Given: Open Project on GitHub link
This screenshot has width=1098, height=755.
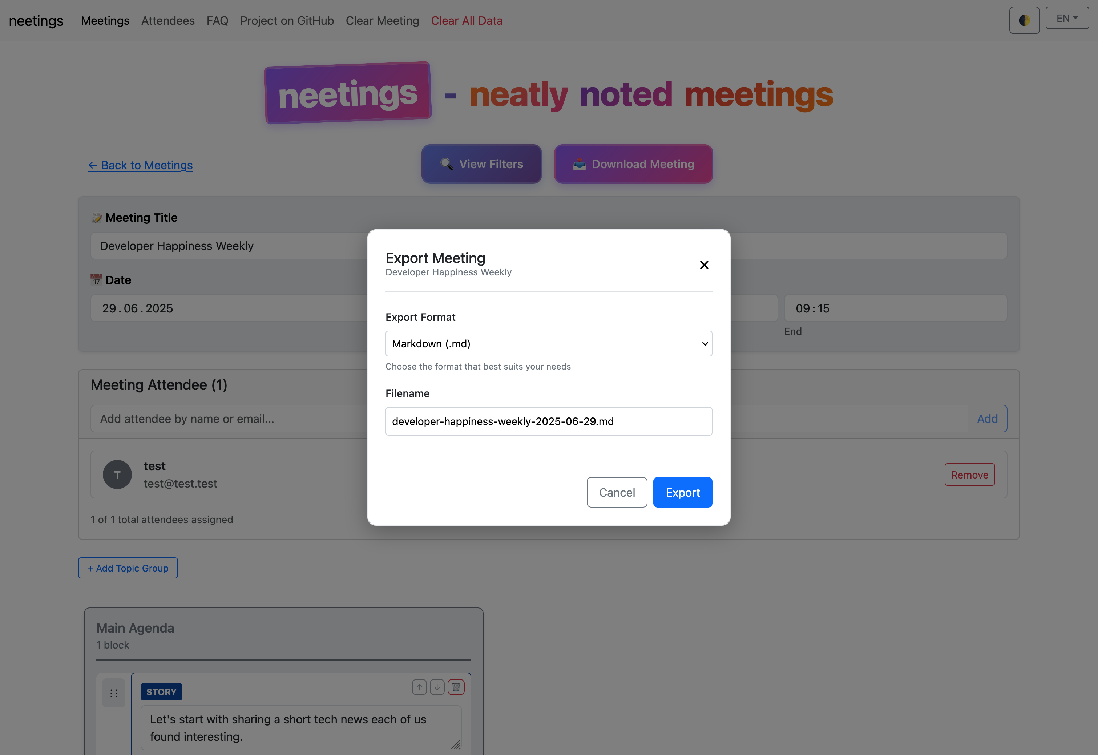Looking at the screenshot, I should tap(287, 20).
